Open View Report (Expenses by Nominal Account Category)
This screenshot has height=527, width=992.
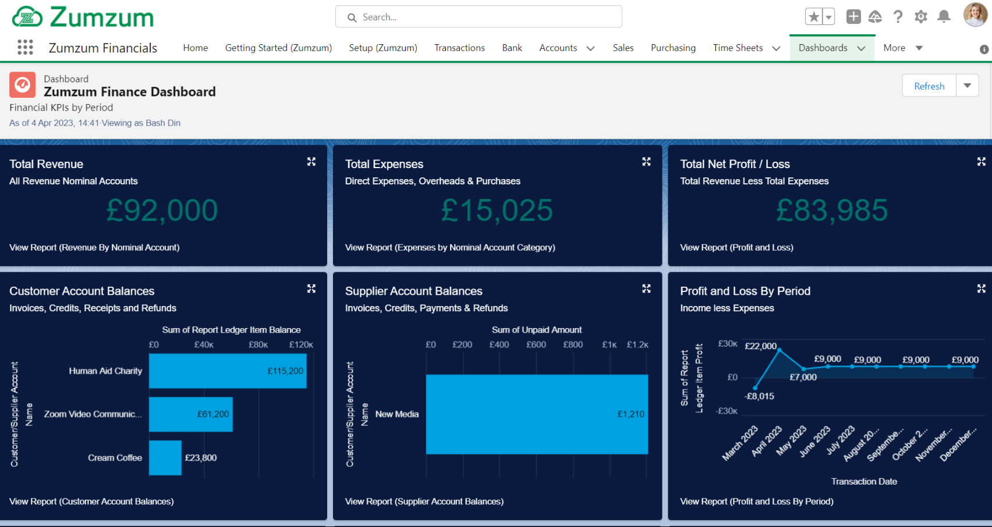(x=450, y=247)
